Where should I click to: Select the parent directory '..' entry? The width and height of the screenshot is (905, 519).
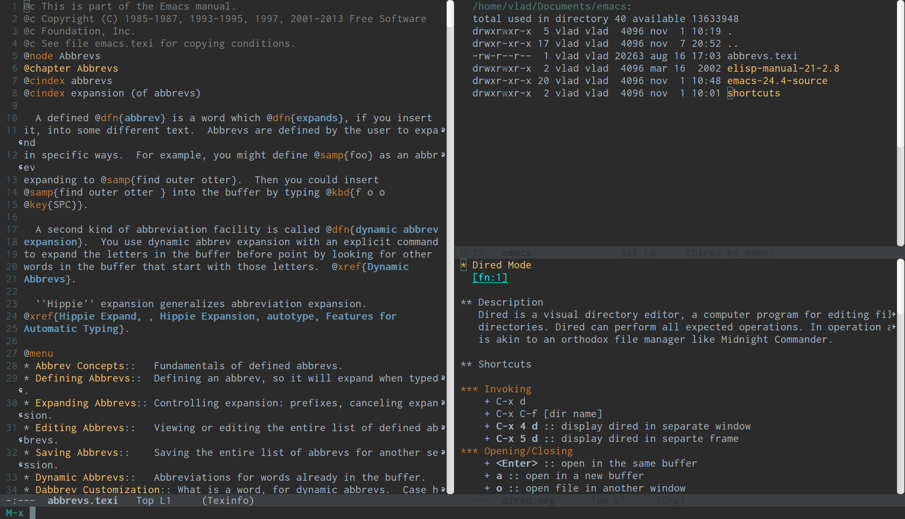click(733, 44)
